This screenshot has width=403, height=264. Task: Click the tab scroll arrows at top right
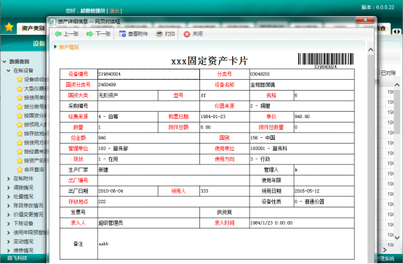point(397,31)
